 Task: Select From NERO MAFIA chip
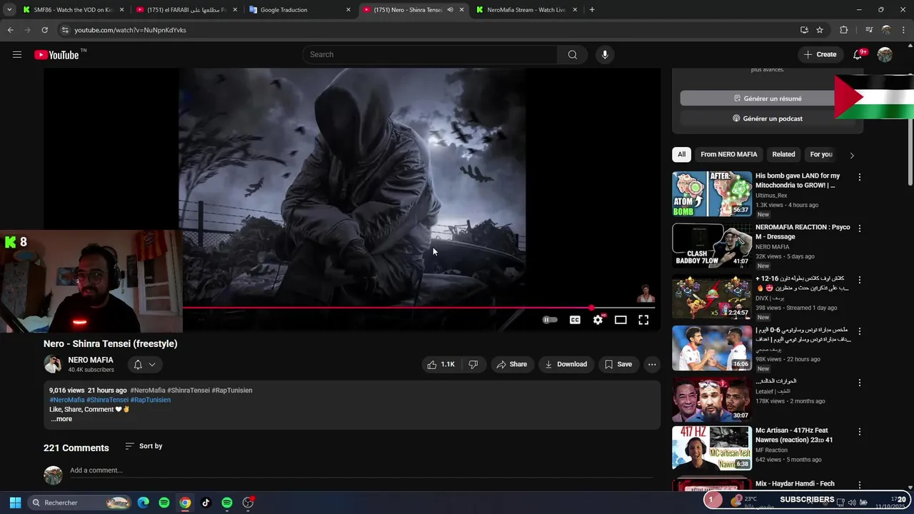728,154
